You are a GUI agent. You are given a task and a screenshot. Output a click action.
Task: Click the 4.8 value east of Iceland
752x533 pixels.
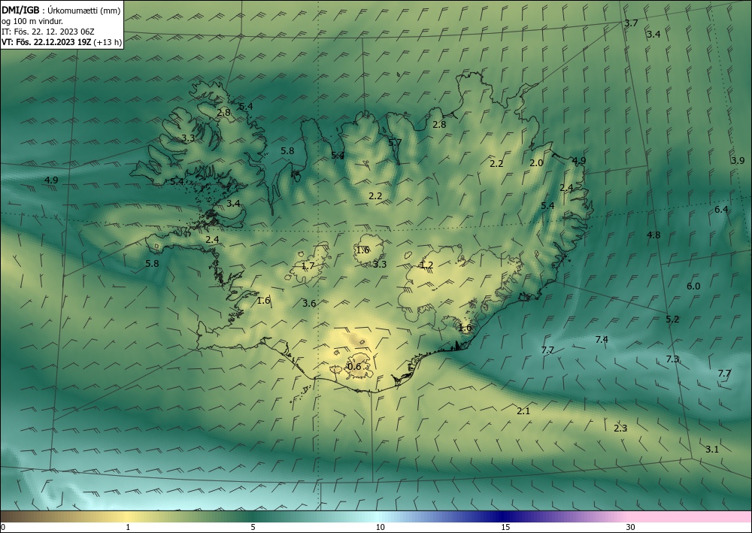point(653,235)
